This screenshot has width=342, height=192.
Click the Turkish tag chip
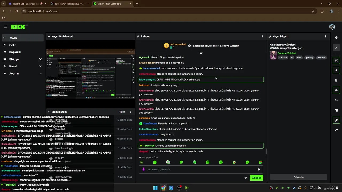coord(283,58)
